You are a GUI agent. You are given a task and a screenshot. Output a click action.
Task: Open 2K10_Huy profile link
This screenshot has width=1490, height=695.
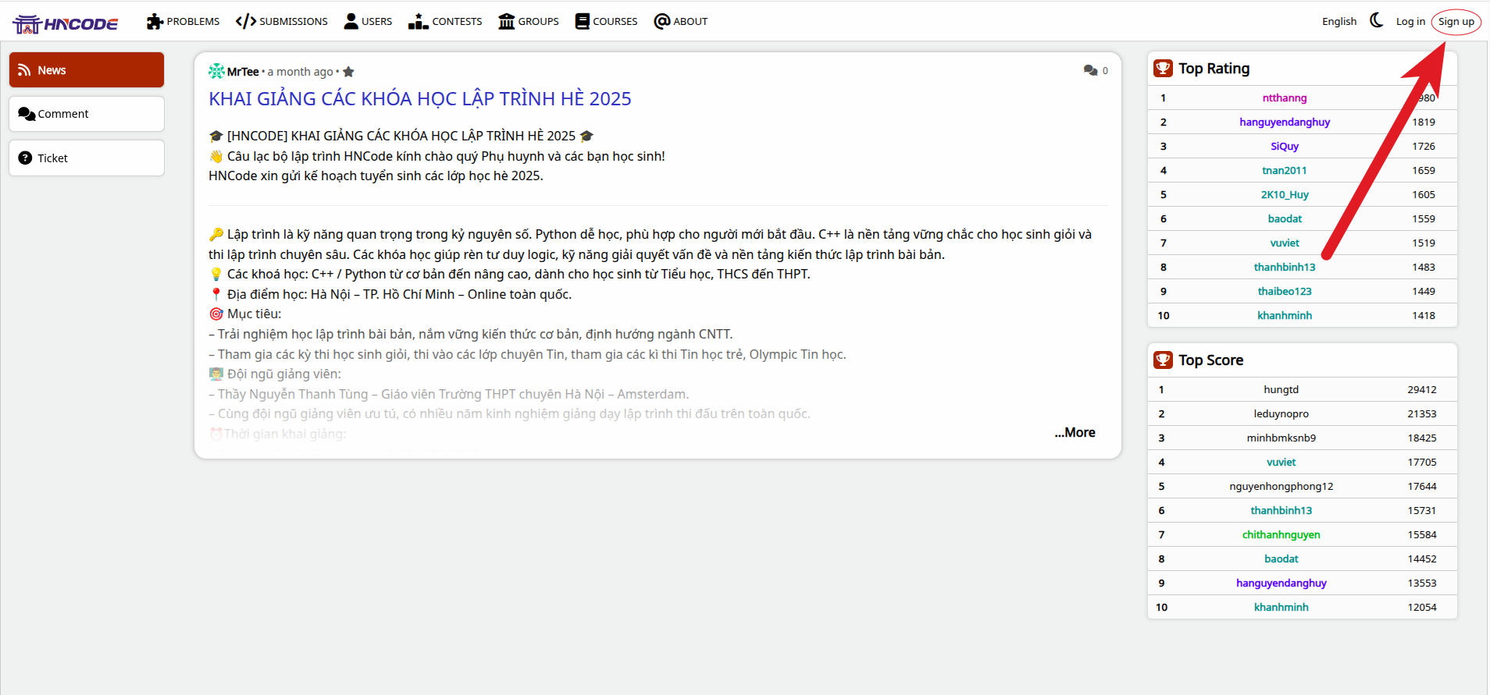click(x=1285, y=194)
